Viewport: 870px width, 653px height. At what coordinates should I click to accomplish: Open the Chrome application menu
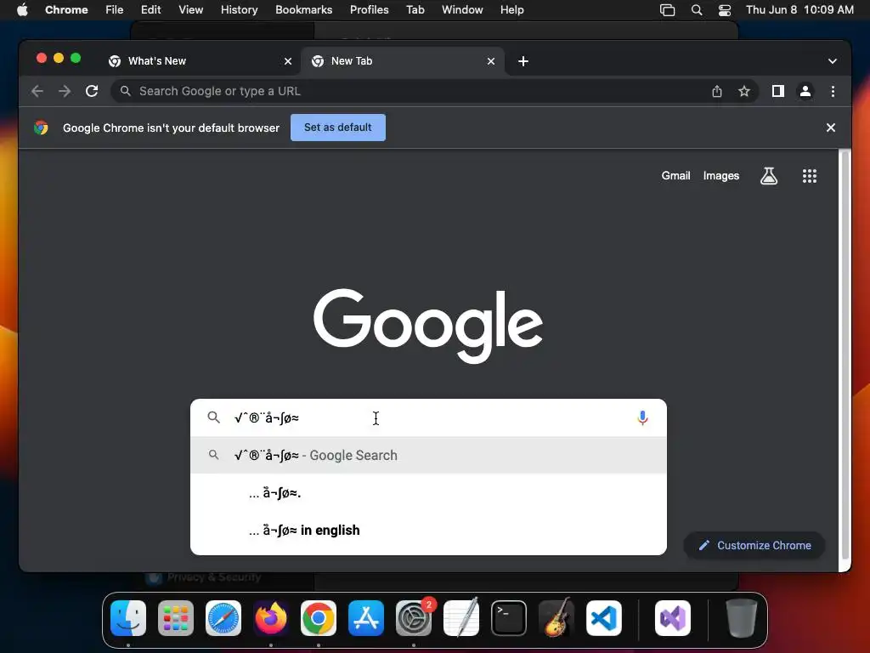66,10
